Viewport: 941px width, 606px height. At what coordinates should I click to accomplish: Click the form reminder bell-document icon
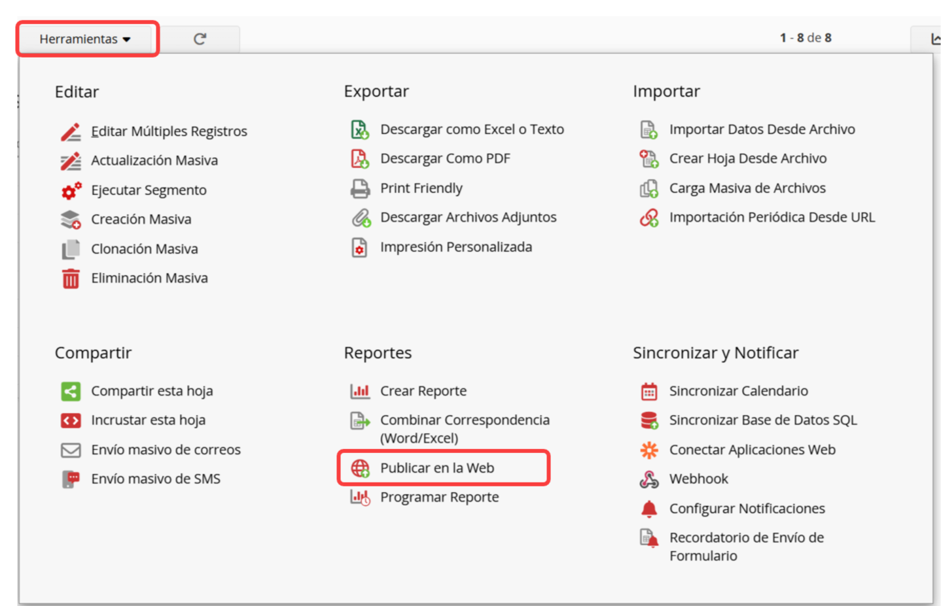648,538
